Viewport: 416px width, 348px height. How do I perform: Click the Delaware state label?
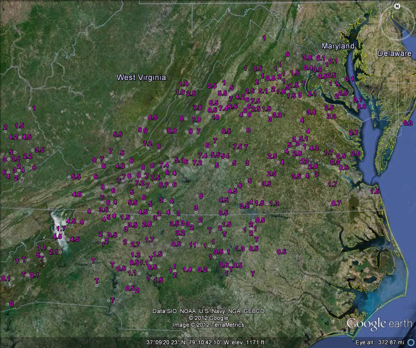[x=394, y=53]
